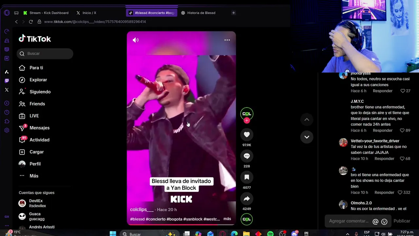Like the video with heart icon

(247, 135)
